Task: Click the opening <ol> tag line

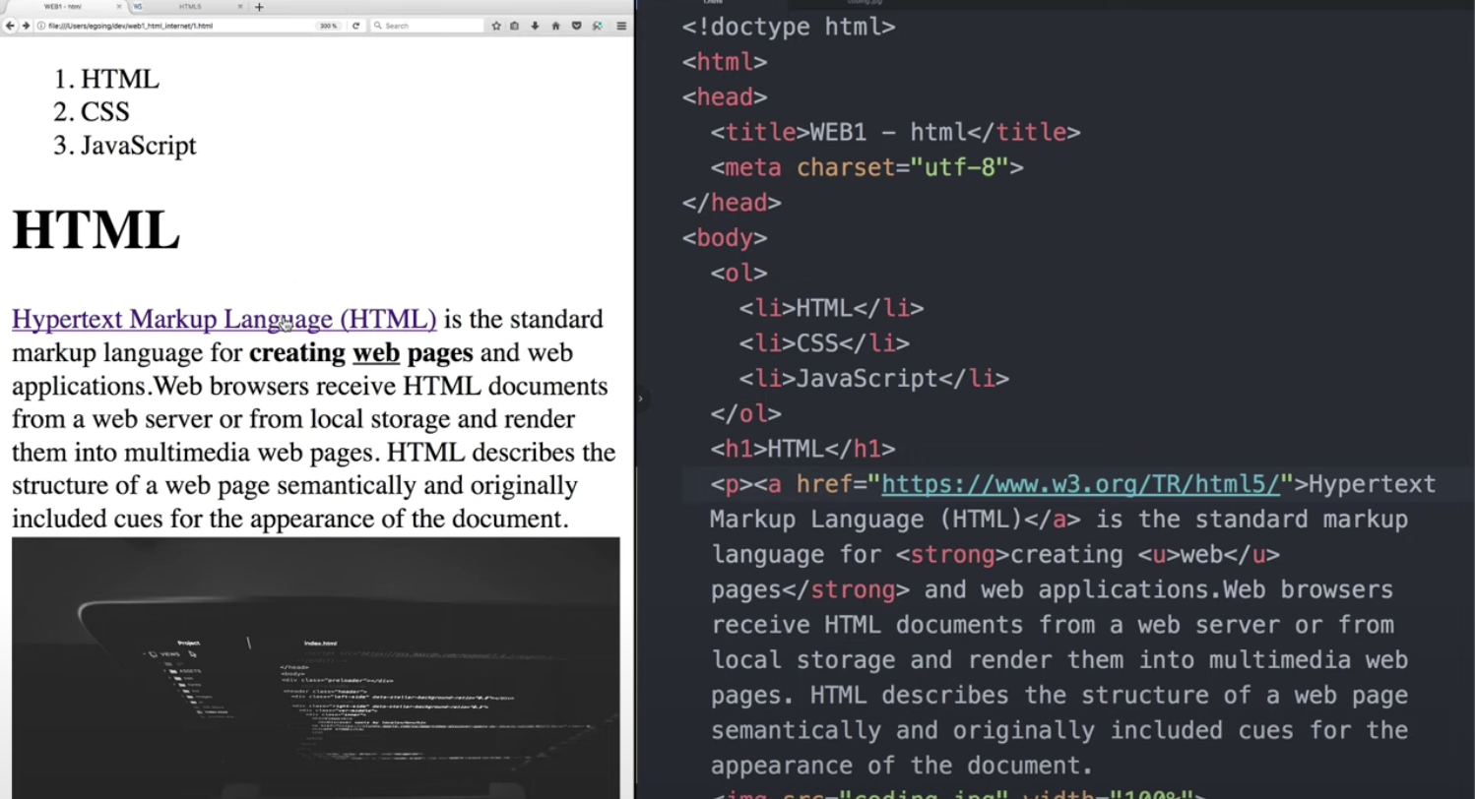Action: click(738, 273)
